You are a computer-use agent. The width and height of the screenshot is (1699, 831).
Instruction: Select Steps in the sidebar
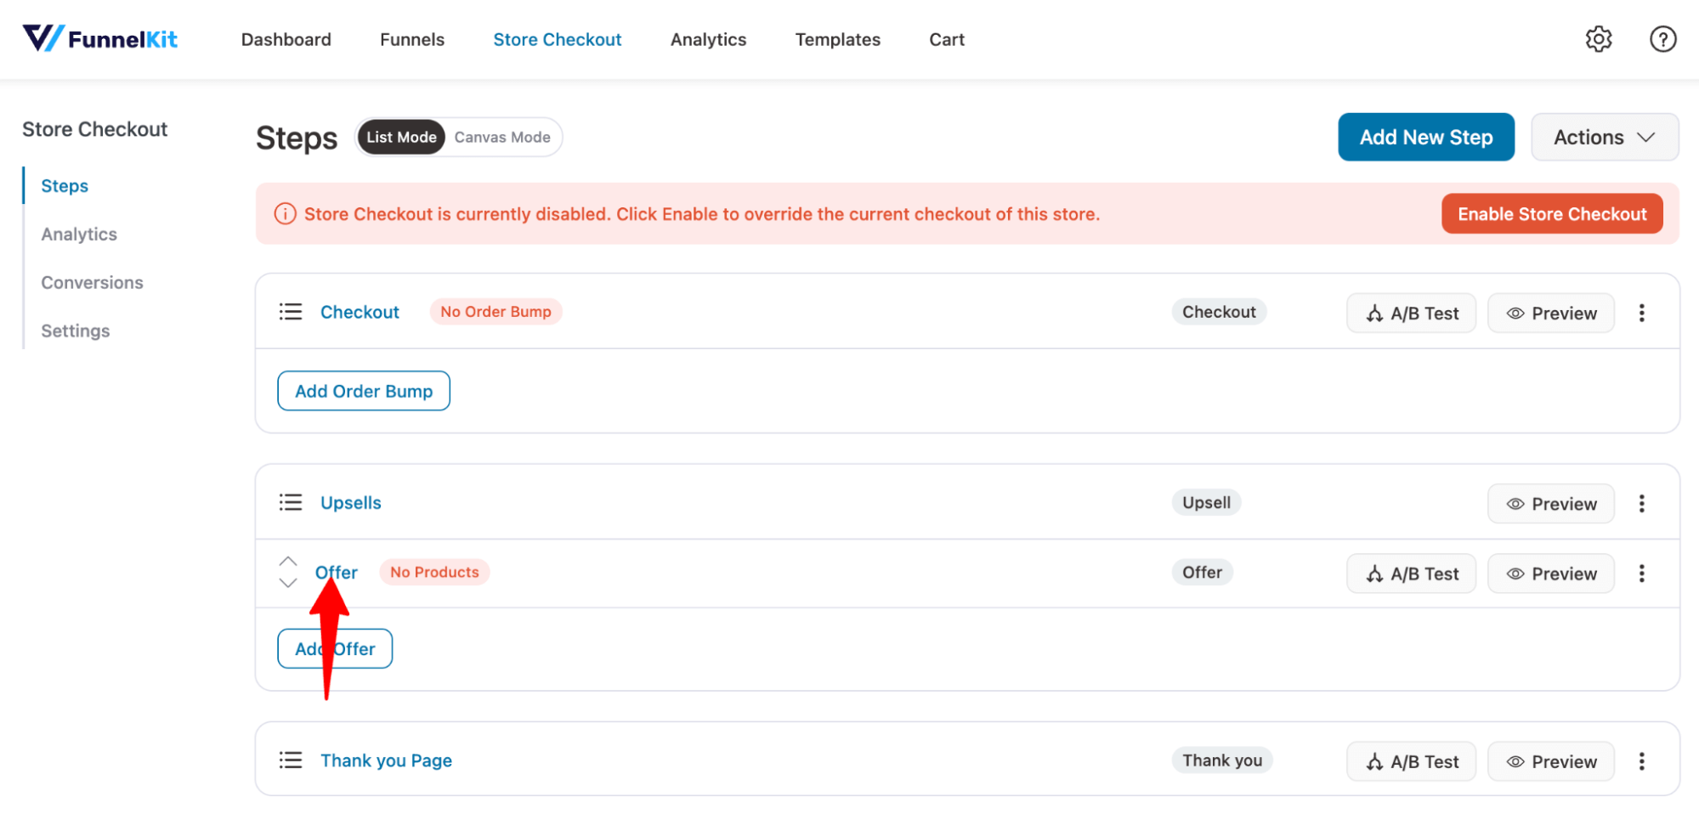point(65,185)
